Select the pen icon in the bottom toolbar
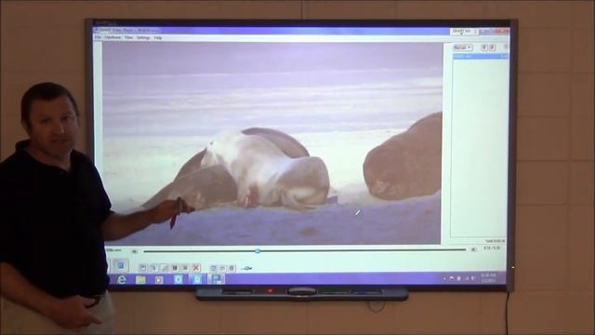Screen dimensions: 595x335 click(x=165, y=268)
